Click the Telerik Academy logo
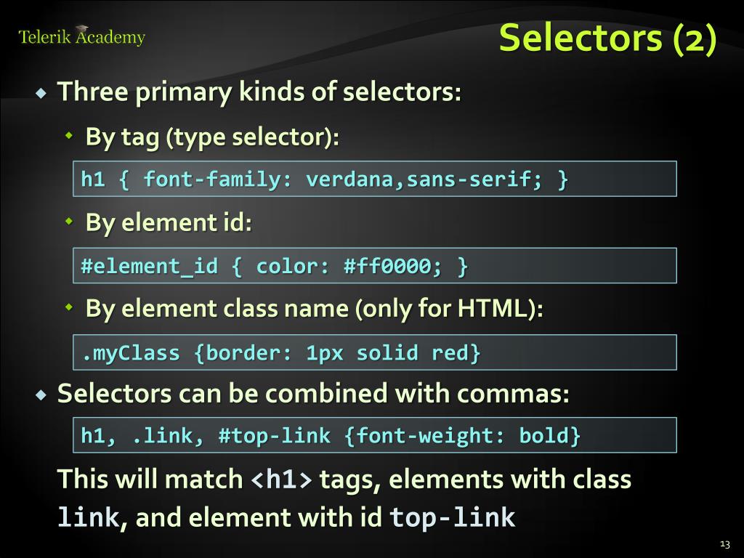The width and height of the screenshot is (744, 558). (81, 36)
